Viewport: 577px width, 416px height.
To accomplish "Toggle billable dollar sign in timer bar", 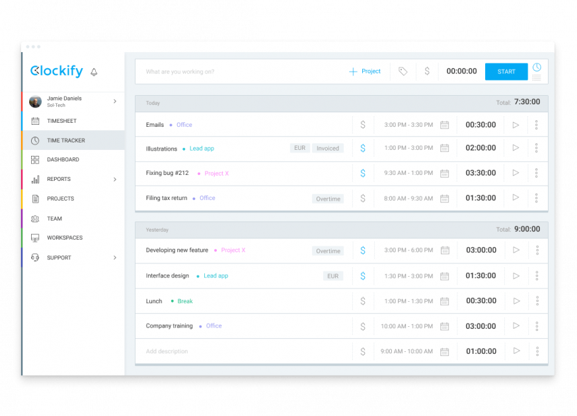I will coord(427,71).
